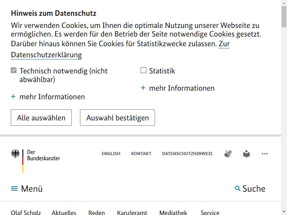This screenshot has width=287, height=215.
Task: Click the Alle auswählen button
Action: coord(41,118)
